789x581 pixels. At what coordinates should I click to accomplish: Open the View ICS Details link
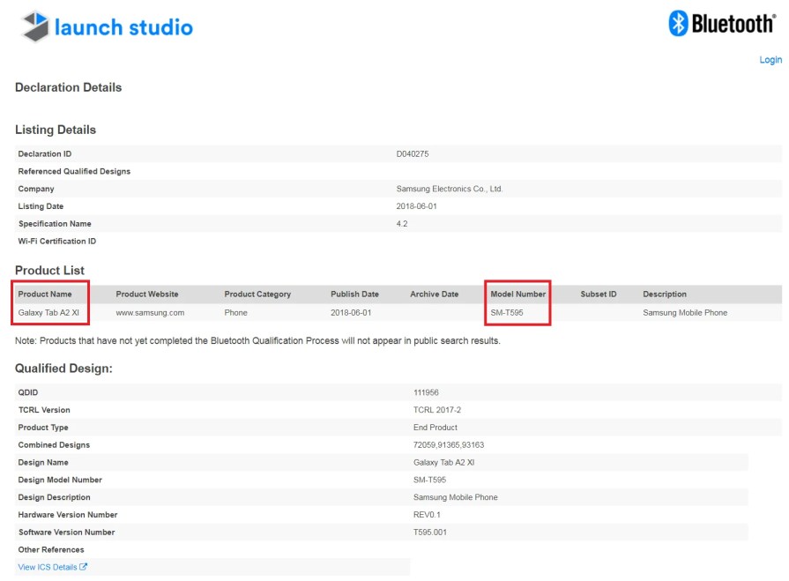48,567
